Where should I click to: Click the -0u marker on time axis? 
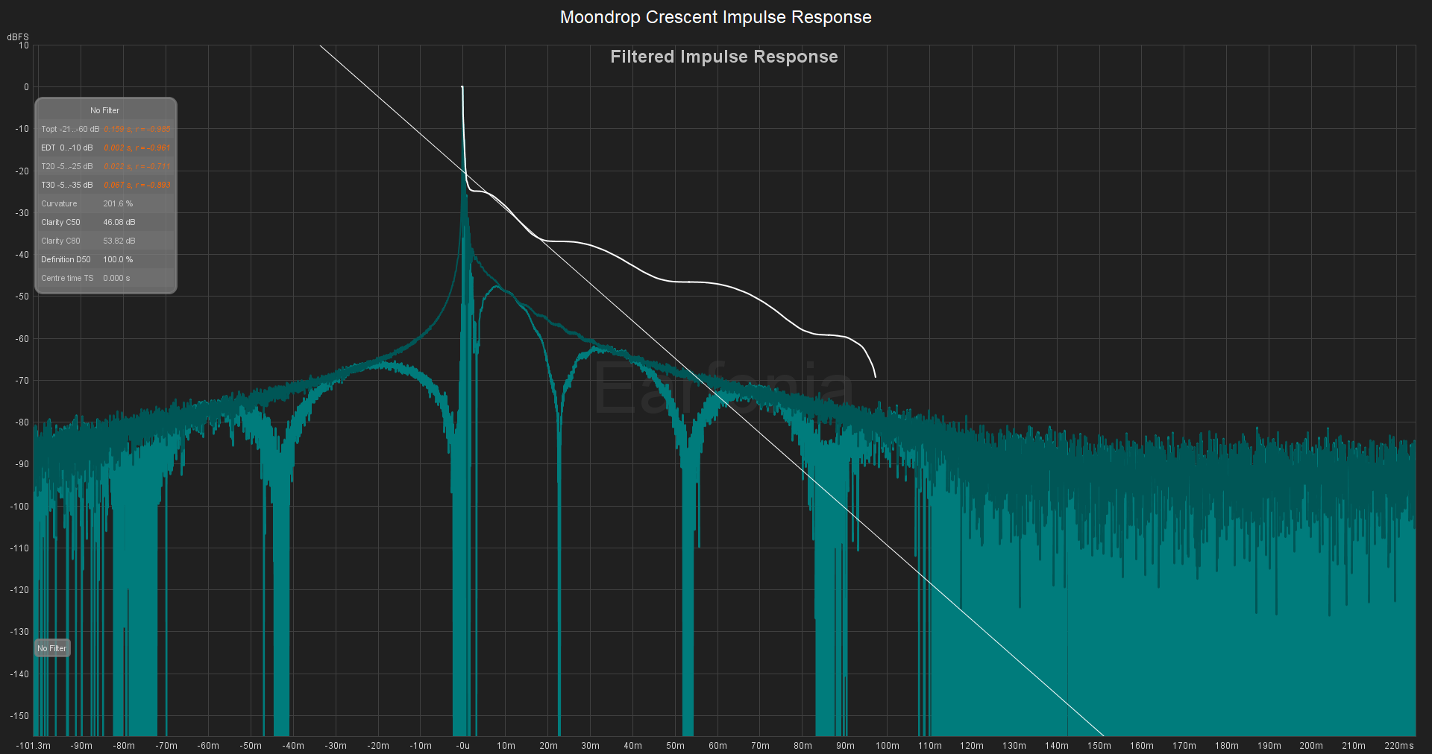[x=463, y=745]
